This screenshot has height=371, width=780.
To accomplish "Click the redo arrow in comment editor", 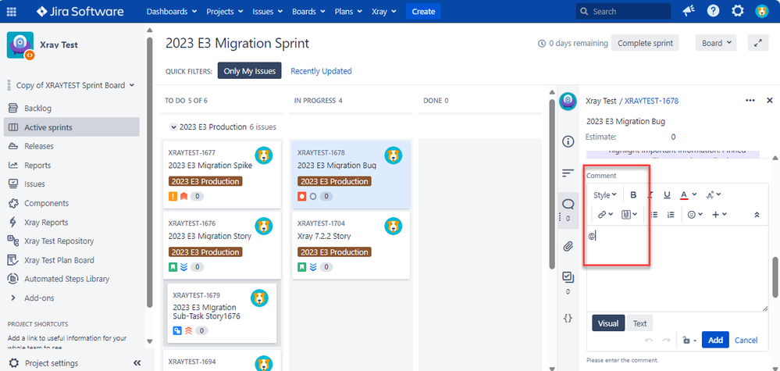I will pyautogui.click(x=665, y=341).
